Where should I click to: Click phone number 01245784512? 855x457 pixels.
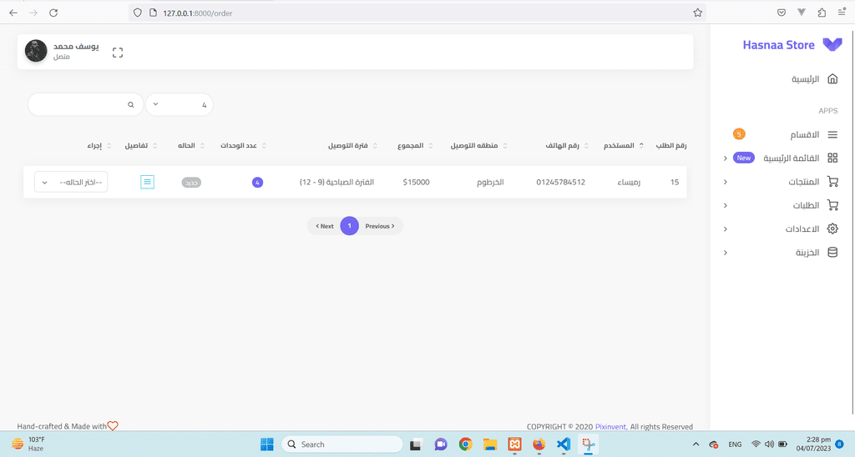tap(560, 182)
